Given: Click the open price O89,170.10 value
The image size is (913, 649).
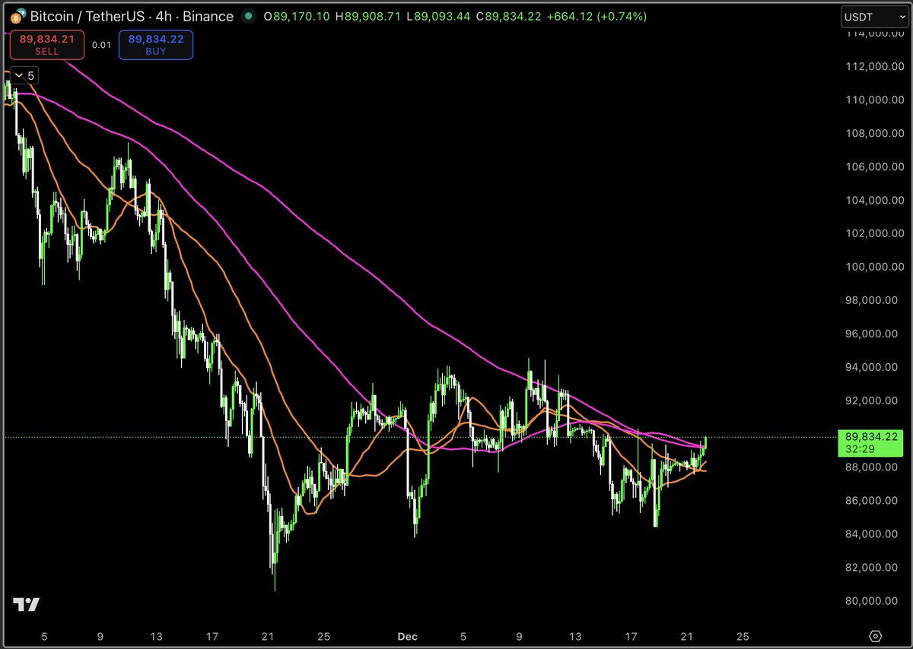Looking at the screenshot, I should pos(297,16).
